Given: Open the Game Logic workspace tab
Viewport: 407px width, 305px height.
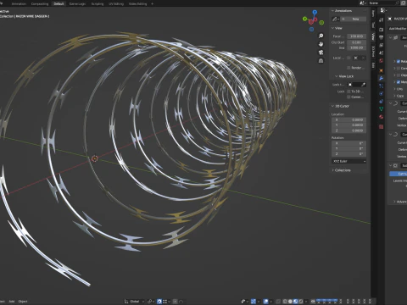Looking at the screenshot, I should pos(77,3).
